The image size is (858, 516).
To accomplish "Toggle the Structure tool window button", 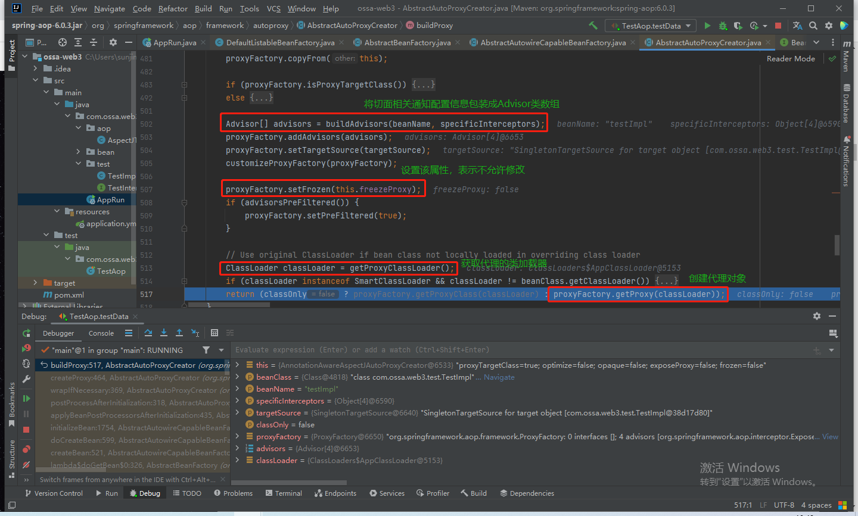I will [x=11, y=458].
